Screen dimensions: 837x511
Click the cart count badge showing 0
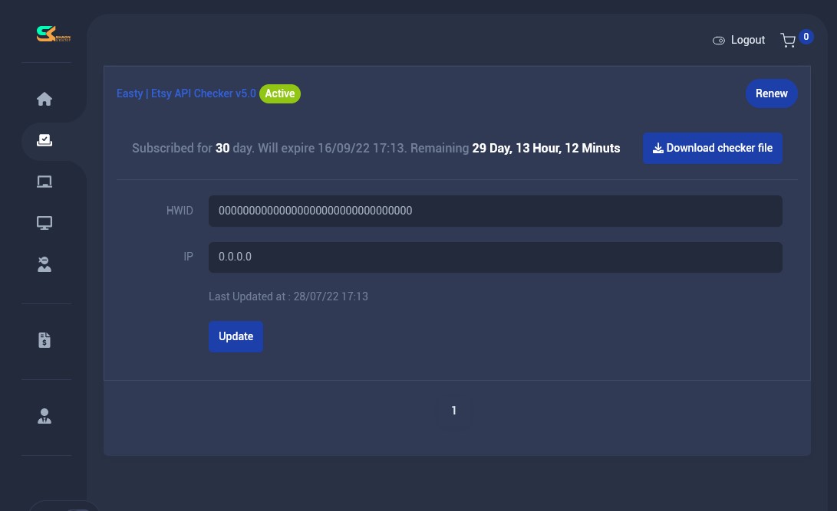coord(806,37)
